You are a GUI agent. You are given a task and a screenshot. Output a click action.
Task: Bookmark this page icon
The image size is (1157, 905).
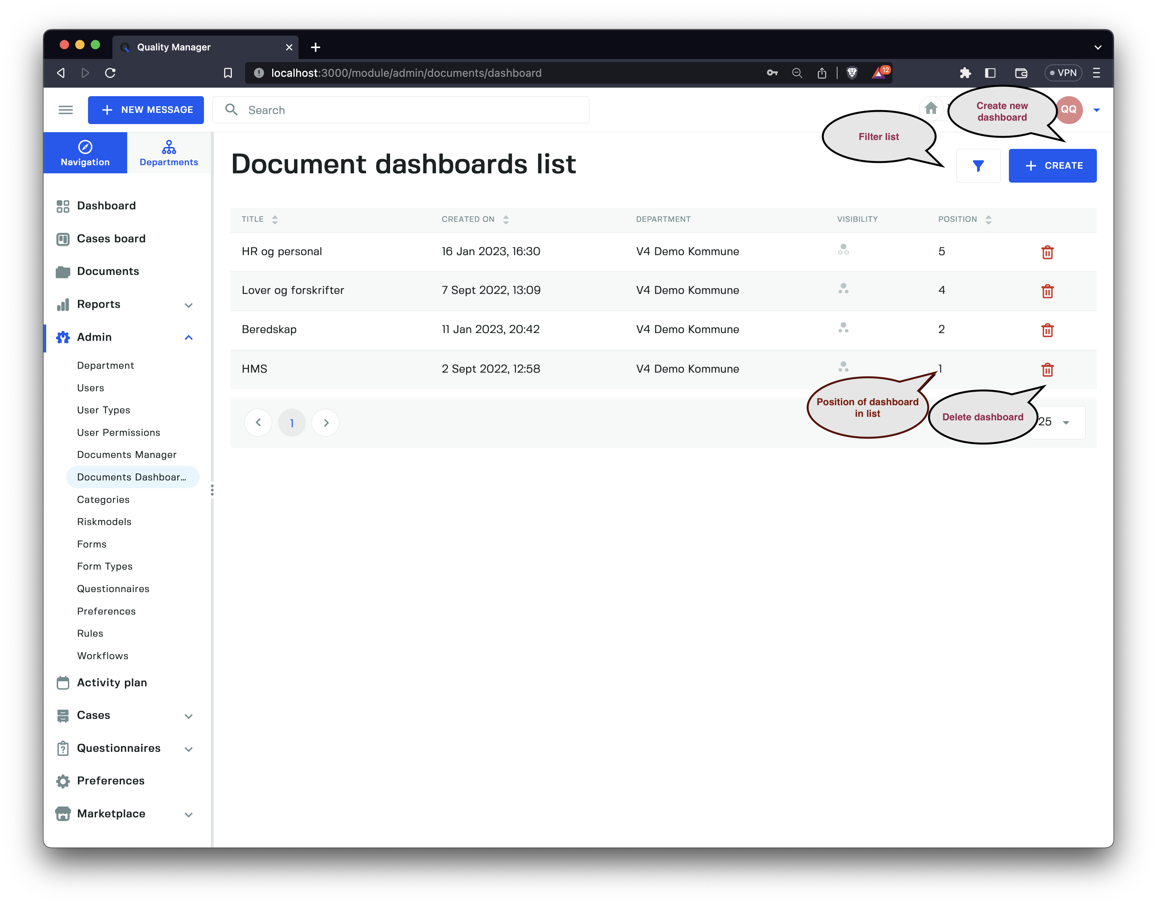(228, 73)
